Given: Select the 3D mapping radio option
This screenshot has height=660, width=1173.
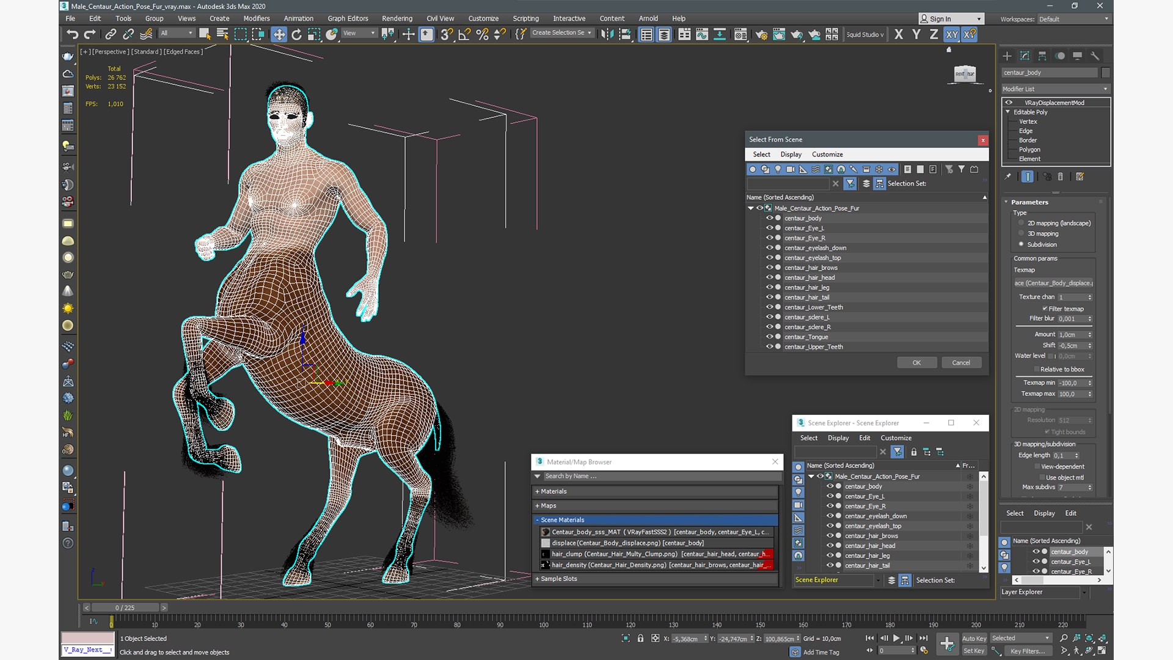Looking at the screenshot, I should [1021, 233].
